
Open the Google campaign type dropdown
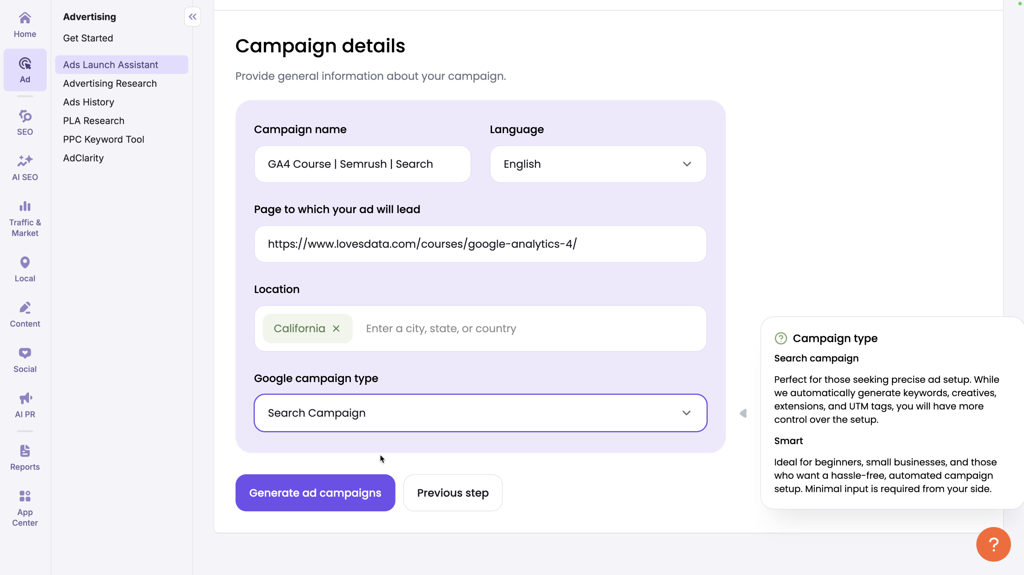coord(480,412)
